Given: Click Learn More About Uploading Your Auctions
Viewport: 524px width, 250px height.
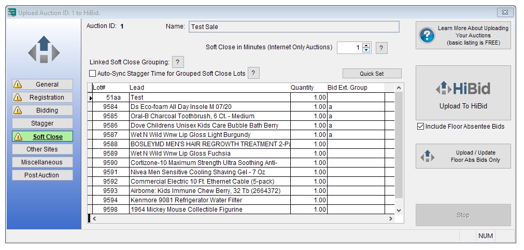Looking at the screenshot, I should (x=463, y=35).
